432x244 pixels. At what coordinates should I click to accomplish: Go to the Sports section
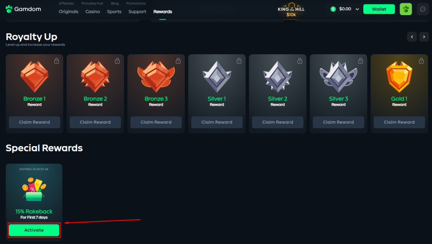[114, 11]
